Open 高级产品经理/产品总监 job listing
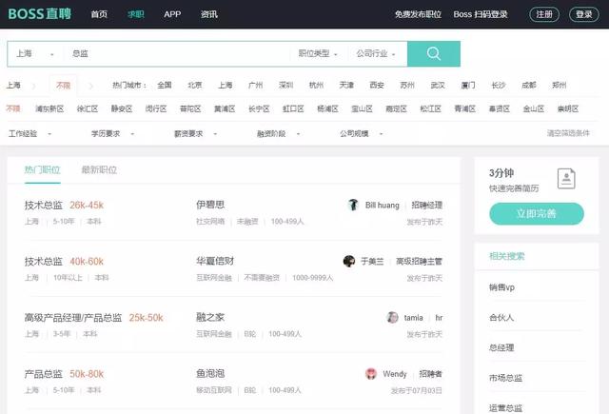The image size is (609, 414). click(x=73, y=318)
